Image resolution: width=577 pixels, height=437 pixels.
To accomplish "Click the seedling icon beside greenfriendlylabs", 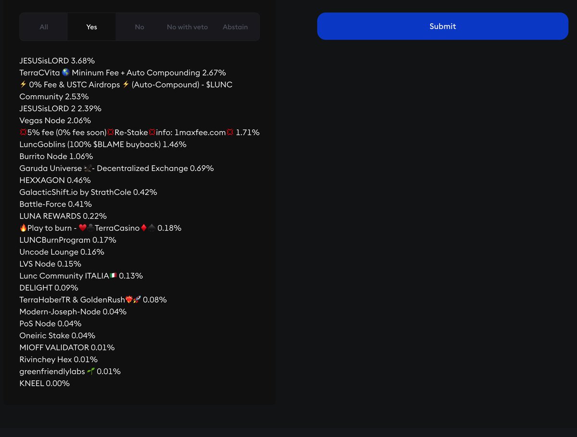I will (90, 371).
